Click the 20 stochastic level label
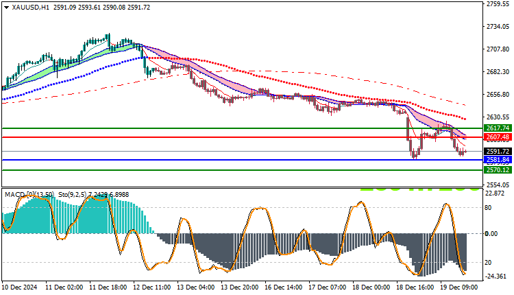 tap(488, 263)
